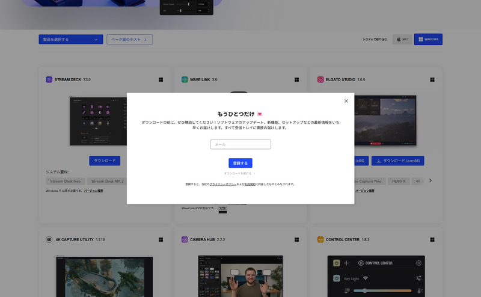Image resolution: width=481 pixels, height=297 pixels.
Task: Select the HD60 X chip
Action: click(399, 182)
